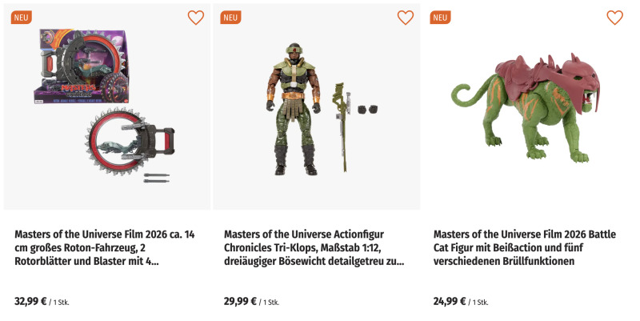
Task: Click the NEU badge on the Battle Cat card
Action: click(x=440, y=18)
